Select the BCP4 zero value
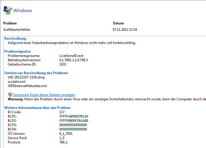The width and height of the screenshot is (206, 148). coord(73,129)
